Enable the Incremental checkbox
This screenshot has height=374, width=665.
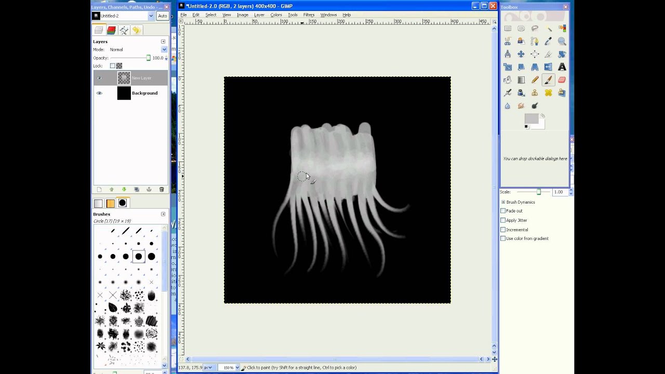coord(503,230)
